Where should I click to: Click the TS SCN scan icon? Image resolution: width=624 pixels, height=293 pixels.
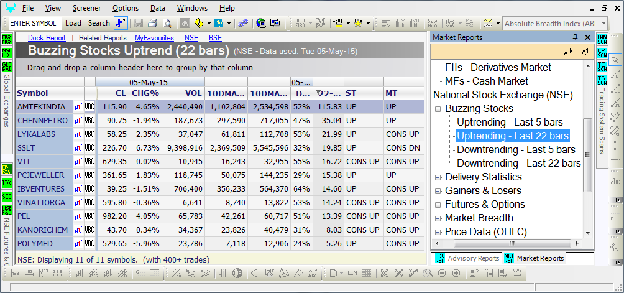(x=602, y=80)
